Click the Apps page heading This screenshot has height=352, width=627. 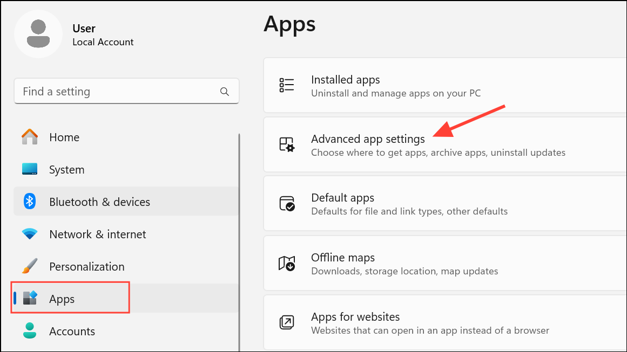coord(289,24)
